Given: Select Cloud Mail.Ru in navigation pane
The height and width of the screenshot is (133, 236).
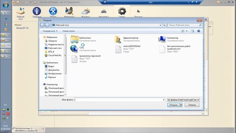Looking at the screenshot, I should coord(53,55).
